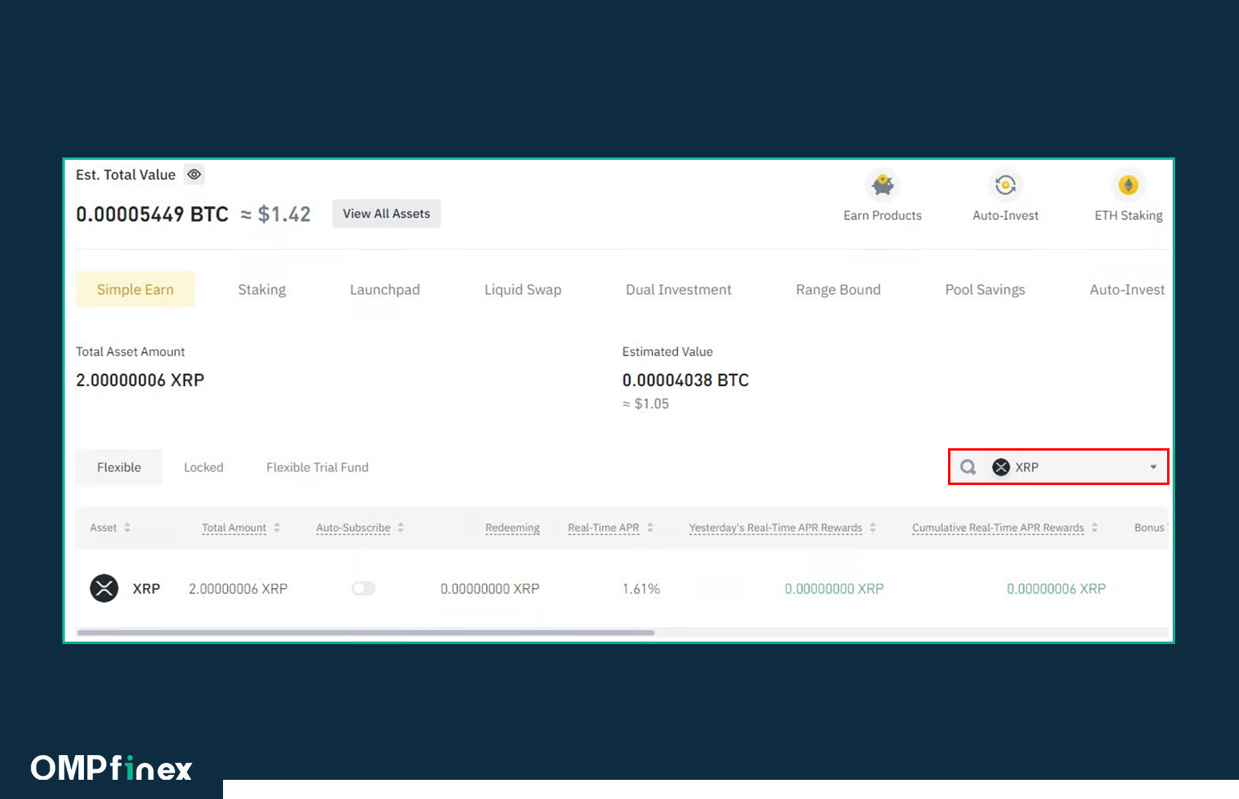Toggle the Est. Total Value eye icon
Screen dimensions: 1239x799
[194, 174]
